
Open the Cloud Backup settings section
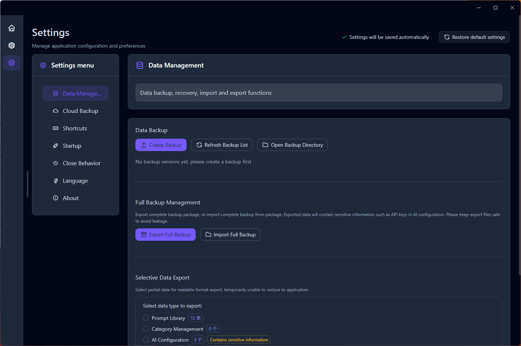pos(80,111)
